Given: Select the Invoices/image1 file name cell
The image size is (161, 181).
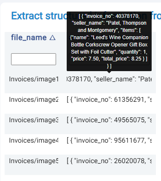Looking at the screenshot, I should [34, 79].
